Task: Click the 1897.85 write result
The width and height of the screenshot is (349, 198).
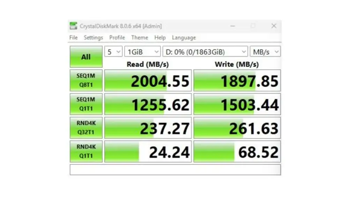Action: 237,80
